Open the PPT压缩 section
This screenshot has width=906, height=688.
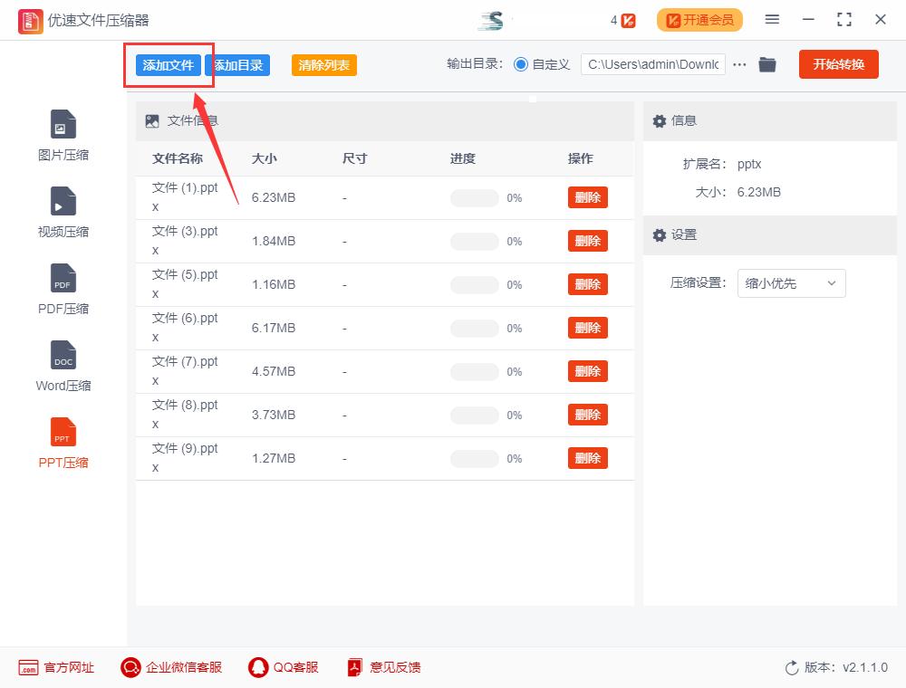63,442
